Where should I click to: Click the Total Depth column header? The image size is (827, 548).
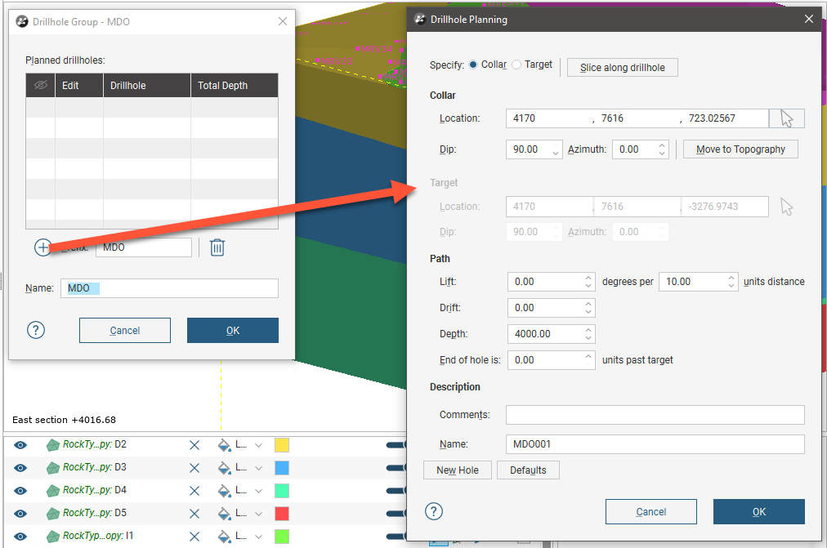[x=234, y=86]
